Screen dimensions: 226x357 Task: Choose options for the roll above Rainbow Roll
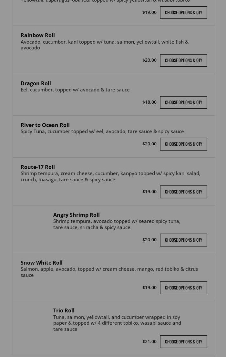coord(183,13)
